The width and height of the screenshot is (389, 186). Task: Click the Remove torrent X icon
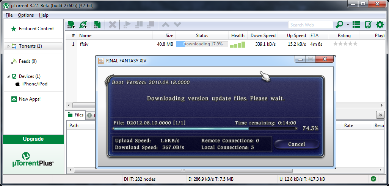click(113, 25)
